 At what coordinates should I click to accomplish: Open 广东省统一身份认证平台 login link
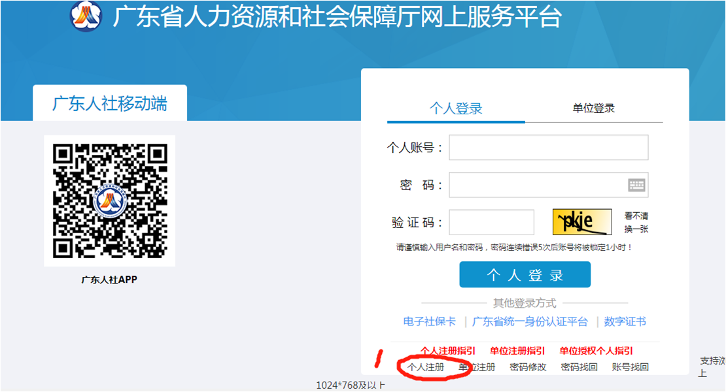click(x=530, y=321)
